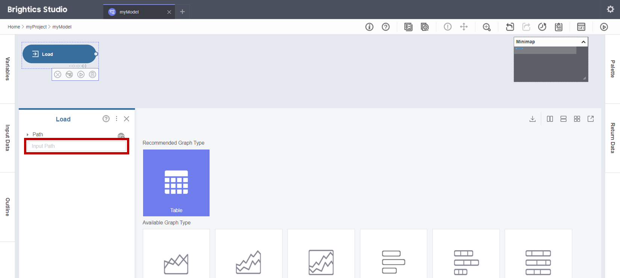Click the search-in-documents toolbar icon
Screen dimensions: 620x278
coord(425,27)
